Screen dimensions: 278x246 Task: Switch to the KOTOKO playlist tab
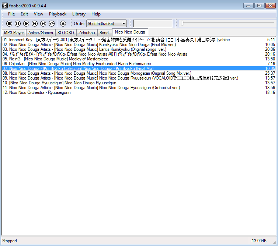66,33
